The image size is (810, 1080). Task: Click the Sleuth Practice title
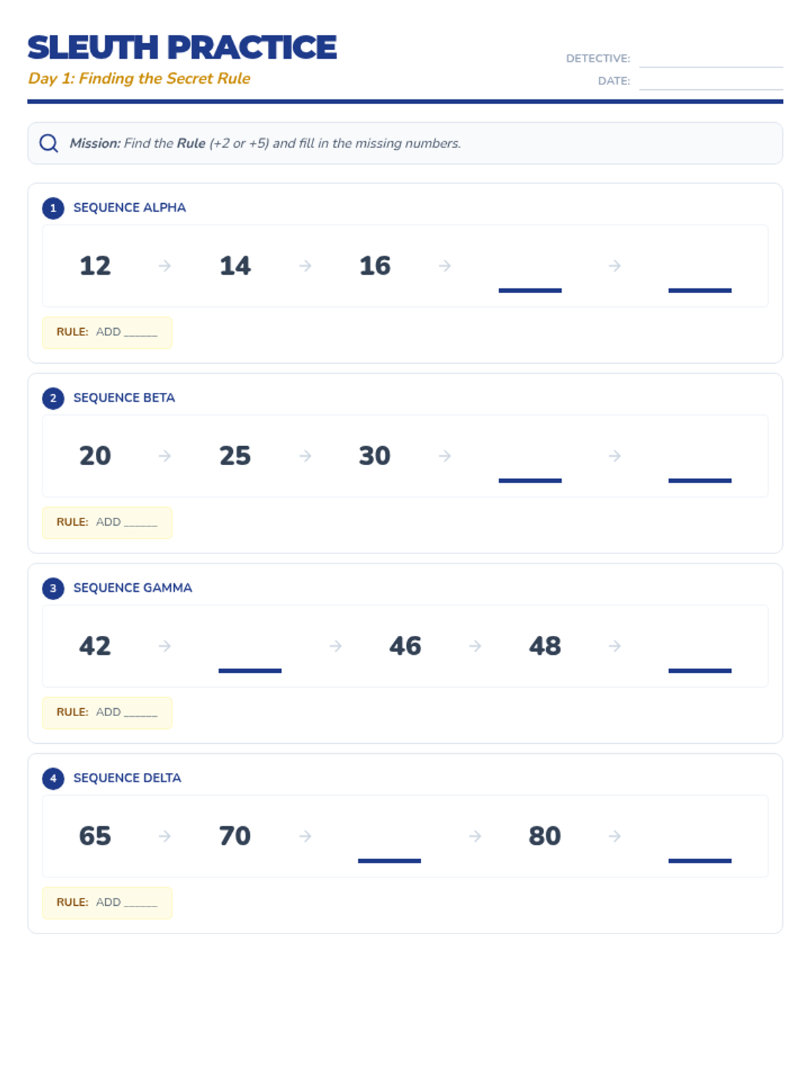182,47
